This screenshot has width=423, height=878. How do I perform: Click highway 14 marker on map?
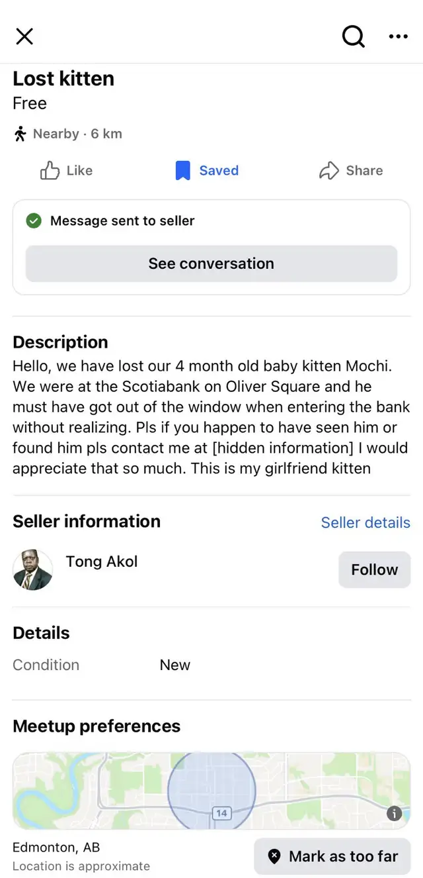coord(221,813)
